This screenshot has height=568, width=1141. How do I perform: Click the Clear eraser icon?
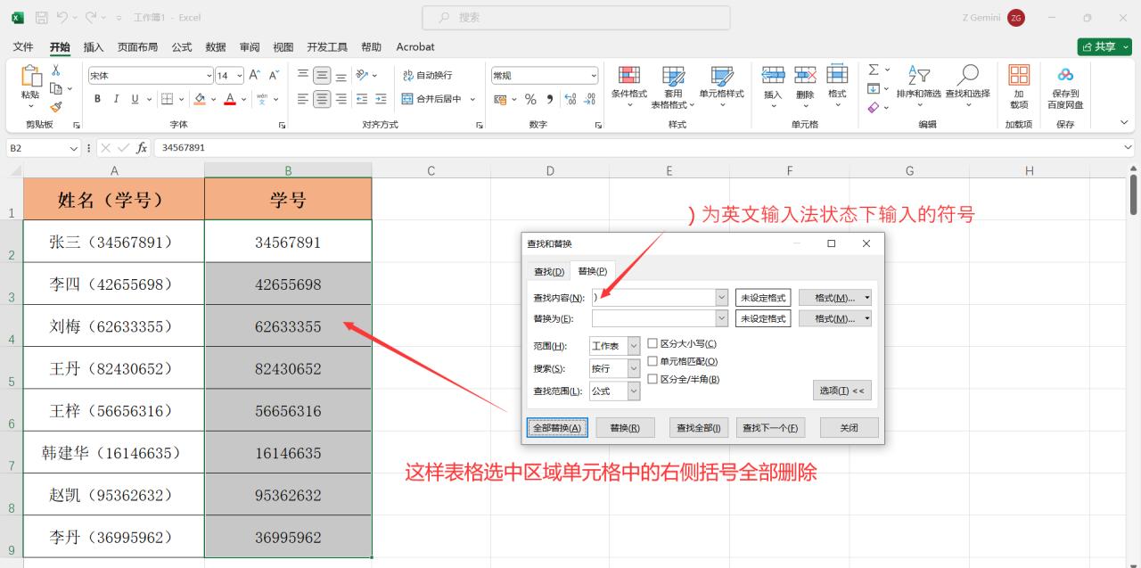pos(874,107)
